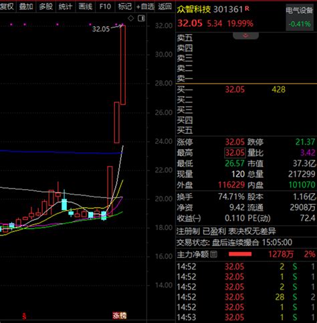Click the 卖一 ask row label

click(x=185, y=78)
